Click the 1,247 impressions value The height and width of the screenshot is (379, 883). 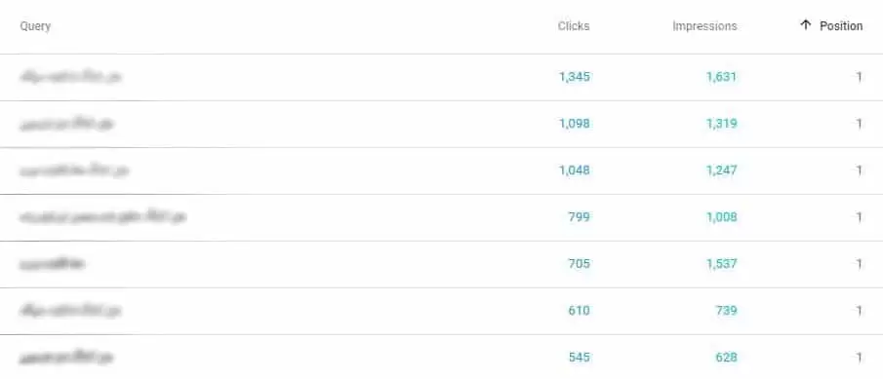(x=721, y=170)
